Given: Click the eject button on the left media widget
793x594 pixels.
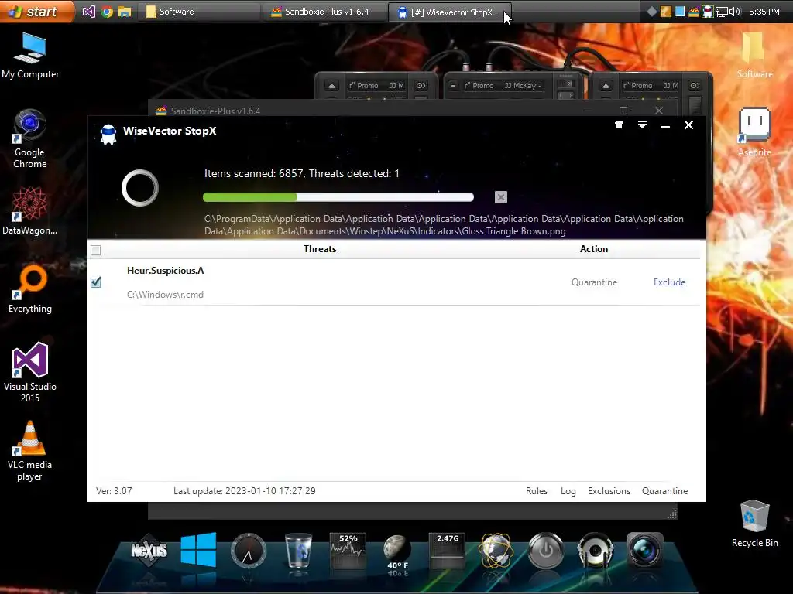Looking at the screenshot, I should (331, 86).
